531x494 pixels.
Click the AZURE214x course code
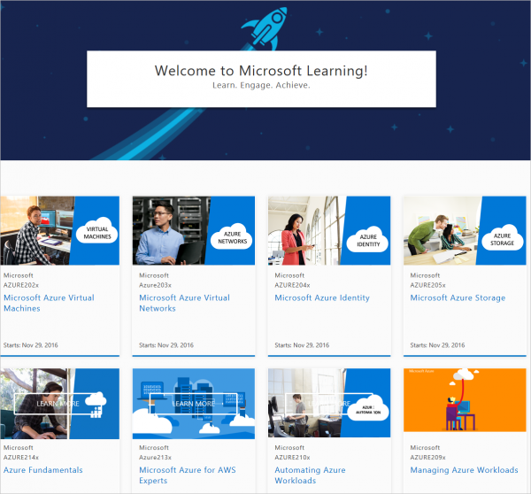[x=21, y=457]
